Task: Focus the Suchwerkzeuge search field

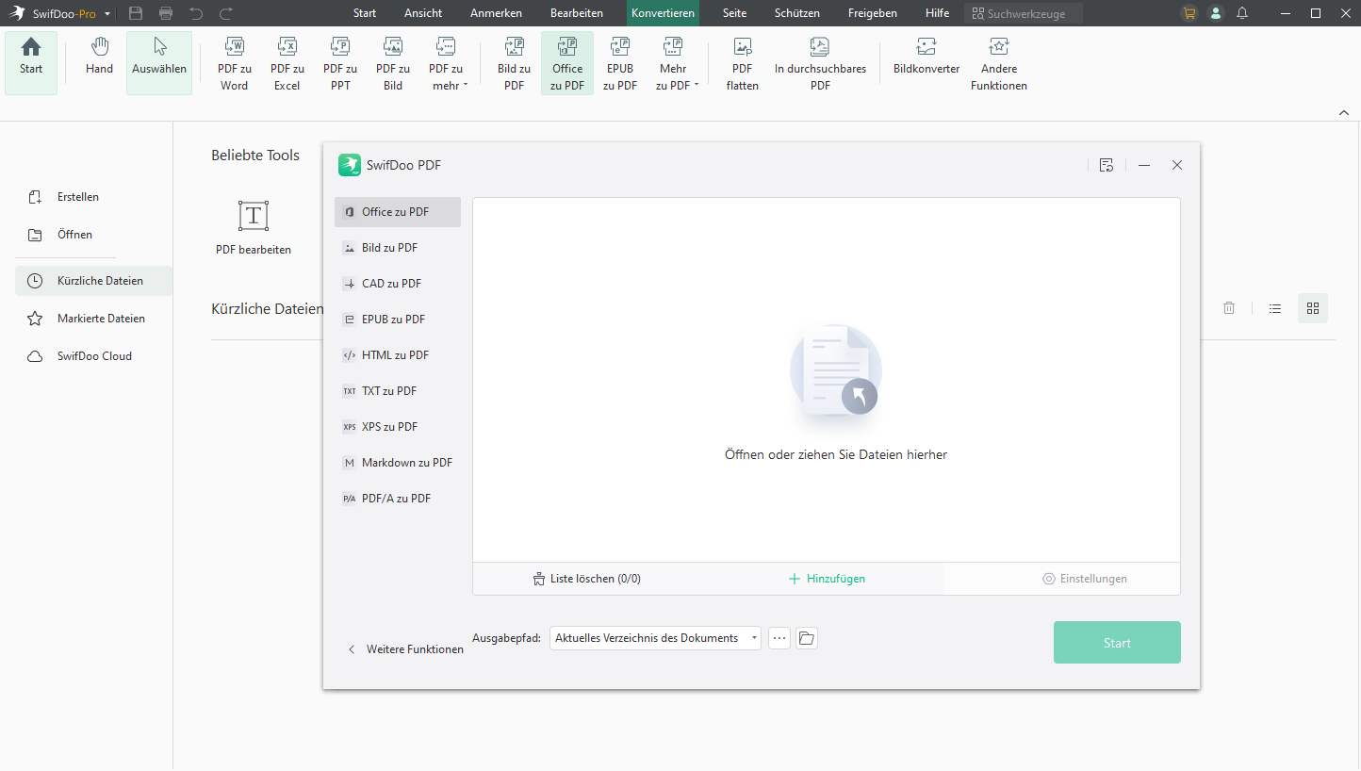Action: pyautogui.click(x=1024, y=14)
